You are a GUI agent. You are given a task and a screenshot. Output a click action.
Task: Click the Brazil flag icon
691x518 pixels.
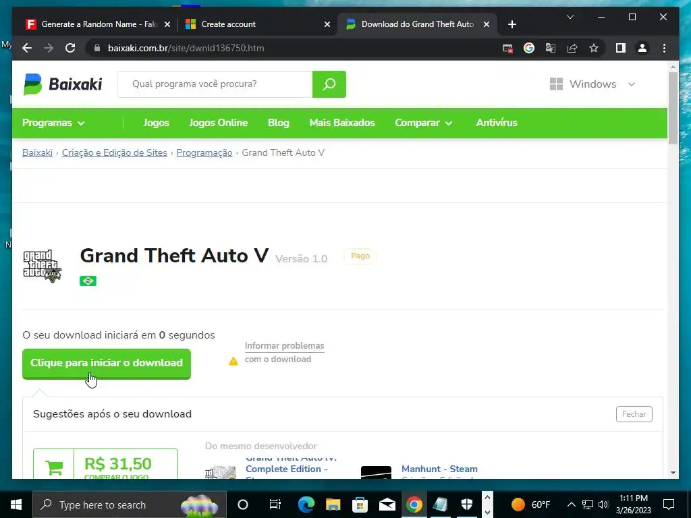tap(88, 281)
